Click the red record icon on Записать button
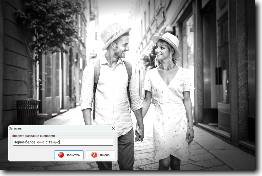This screenshot has width=262, height=176. [61, 155]
